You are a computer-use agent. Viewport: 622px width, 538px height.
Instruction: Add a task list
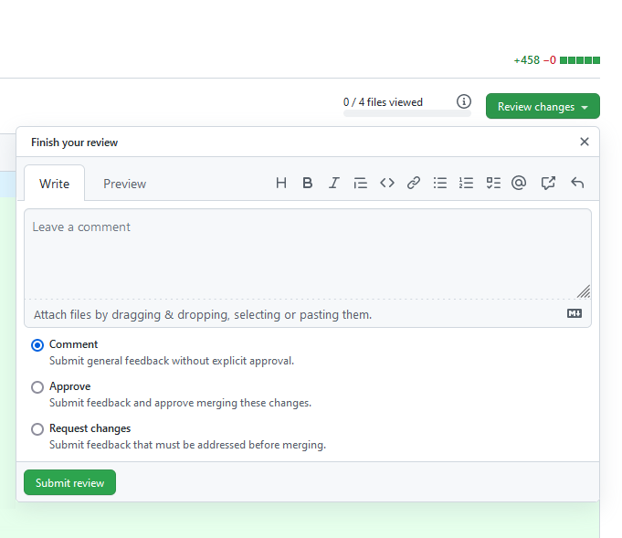(493, 183)
